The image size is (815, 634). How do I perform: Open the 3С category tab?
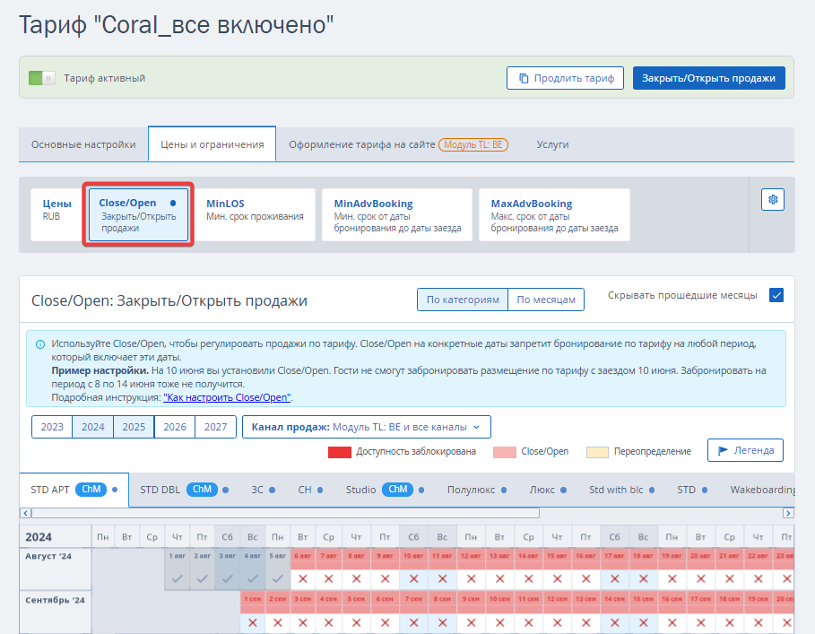click(264, 490)
